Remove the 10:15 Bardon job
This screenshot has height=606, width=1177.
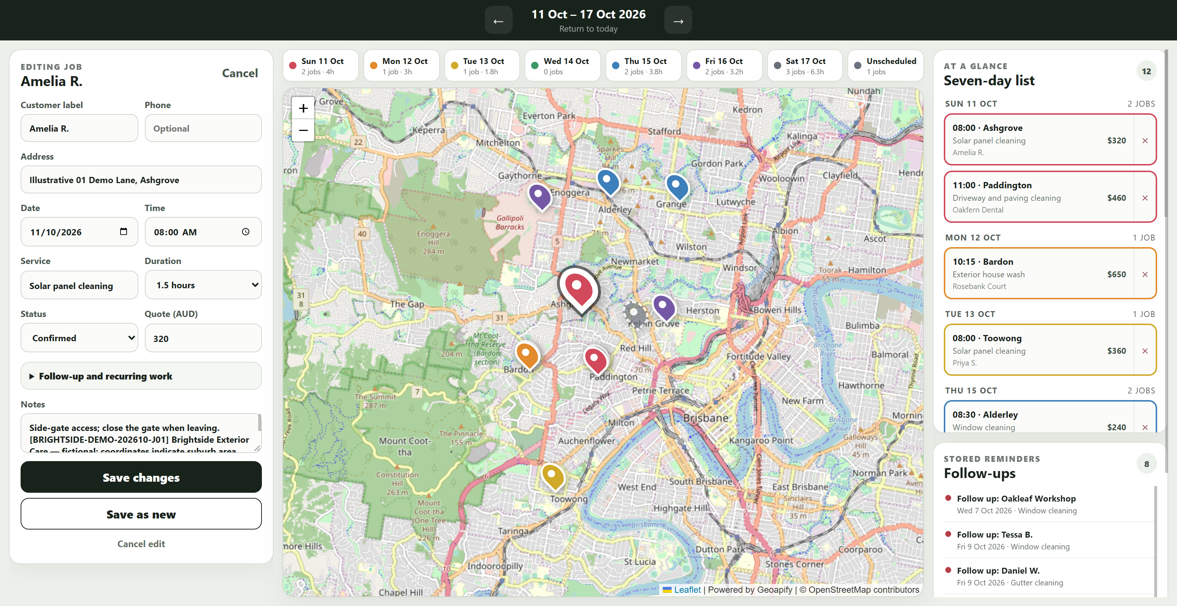click(x=1145, y=274)
